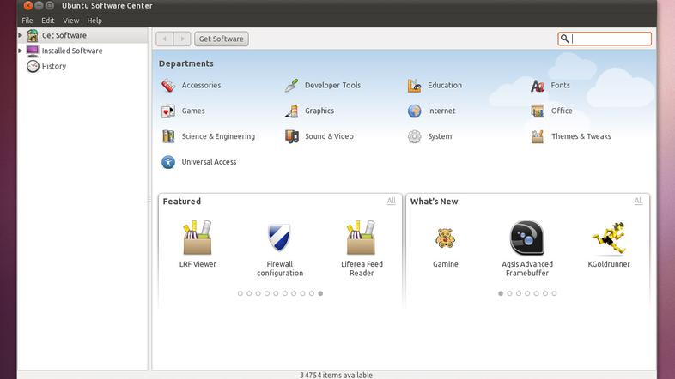Select last pagination dot in Featured

(320, 293)
